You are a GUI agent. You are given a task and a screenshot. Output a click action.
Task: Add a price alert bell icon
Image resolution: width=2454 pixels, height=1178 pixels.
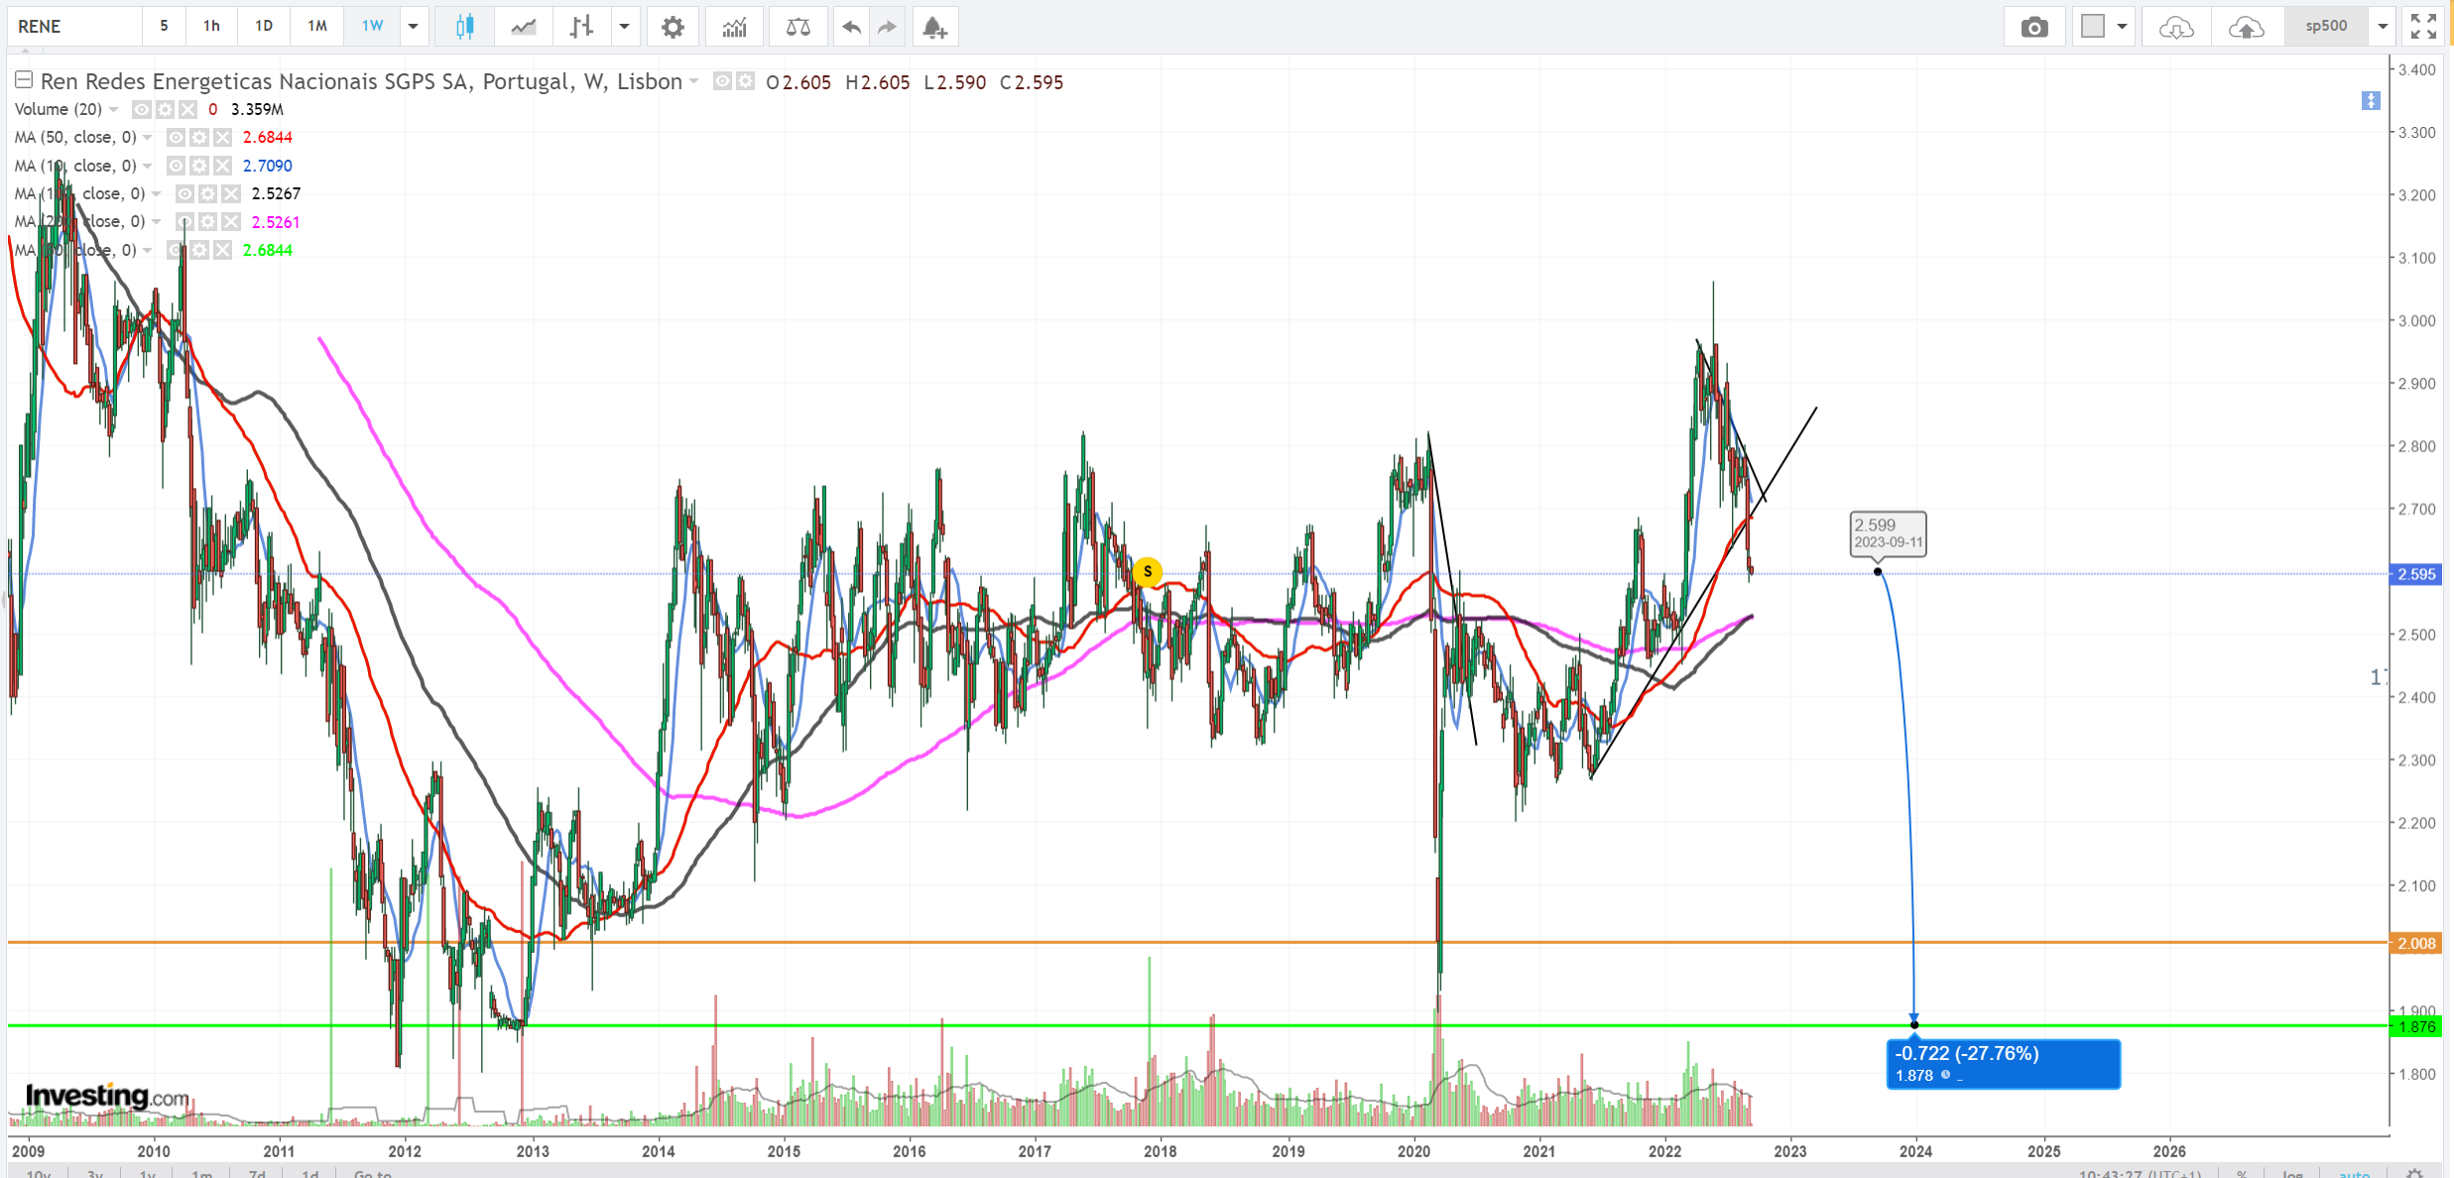pyautogui.click(x=933, y=27)
